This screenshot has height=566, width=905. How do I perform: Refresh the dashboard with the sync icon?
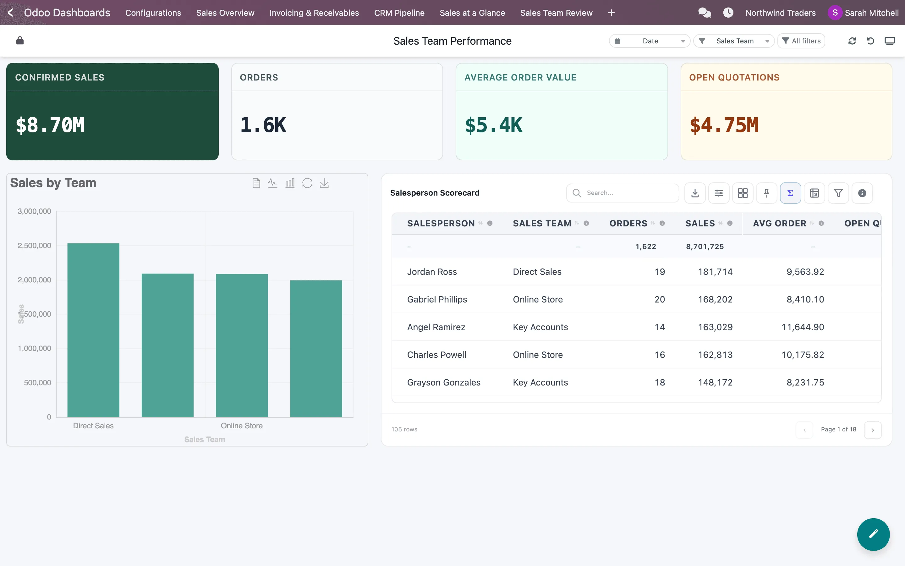(852, 41)
